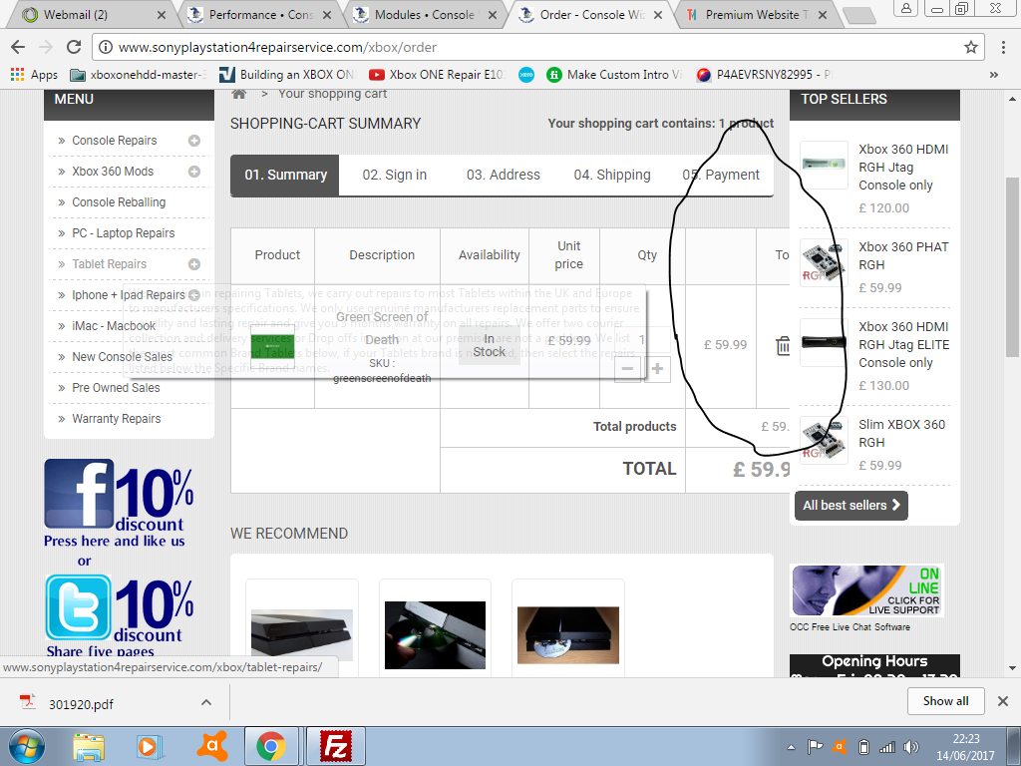Open the Apps bookmarks shortcut
Image resolution: width=1021 pixels, height=766 pixels.
coord(34,75)
